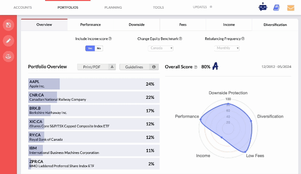Open the Monthly rebalancing frequency dropdown
The width and height of the screenshot is (301, 174).
click(227, 48)
